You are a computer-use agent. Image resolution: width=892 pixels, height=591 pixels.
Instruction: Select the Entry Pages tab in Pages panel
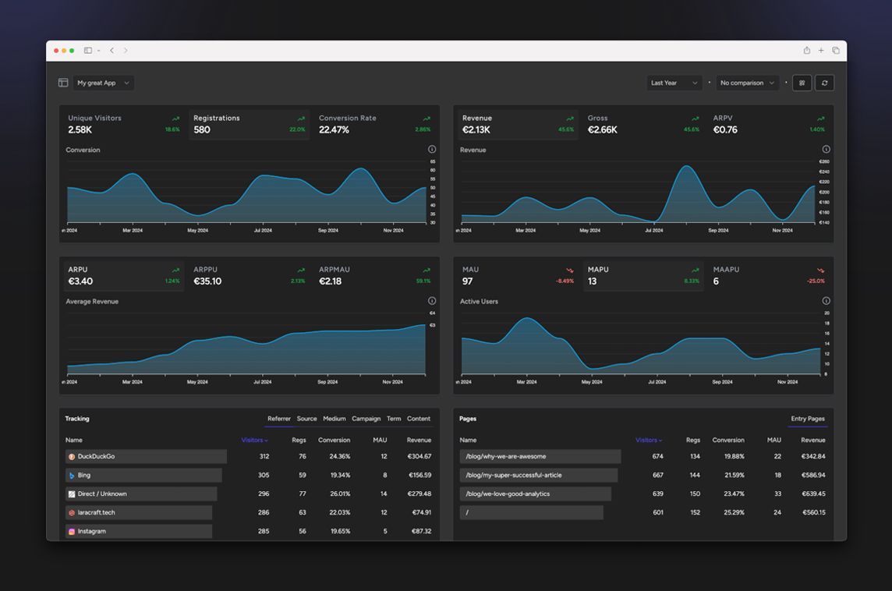pyautogui.click(x=808, y=418)
